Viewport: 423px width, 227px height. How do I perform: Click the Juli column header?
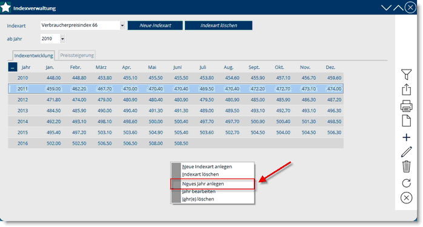(203, 67)
